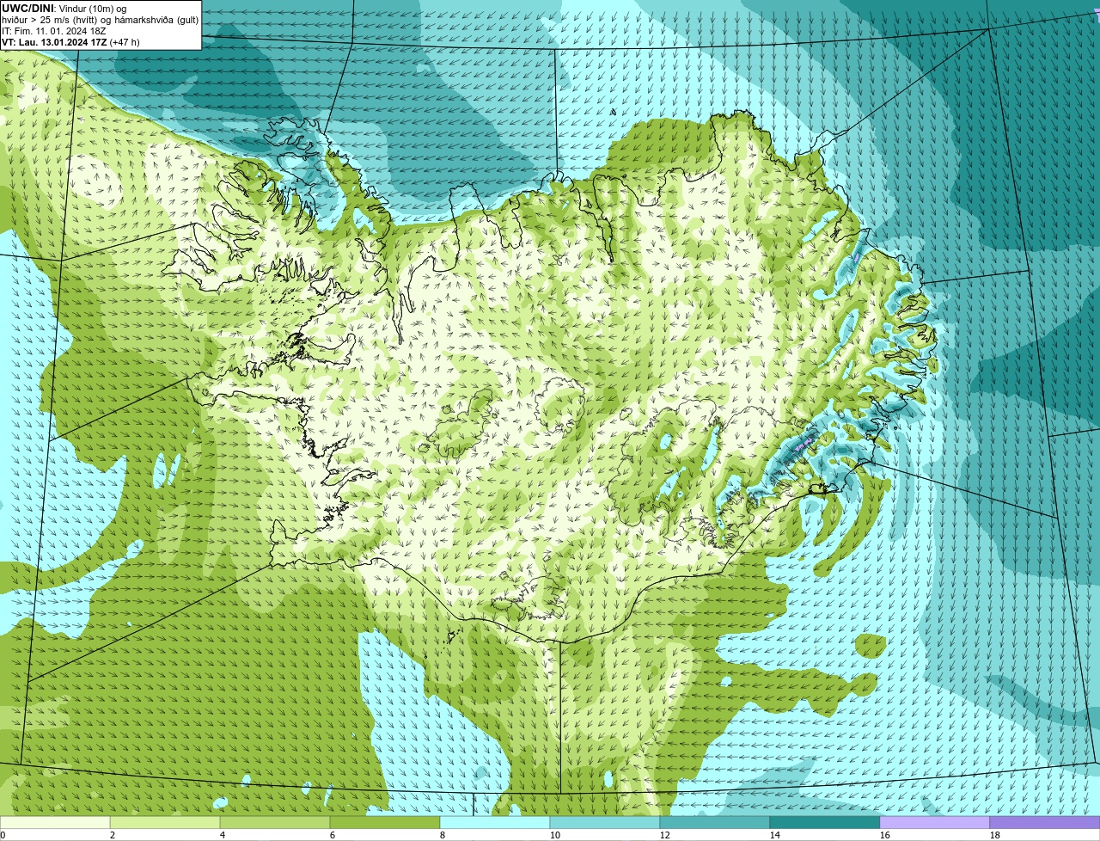Click the pale yellow 0–2 m/s legend swatch
This screenshot has height=841, width=1100.
pos(55,822)
